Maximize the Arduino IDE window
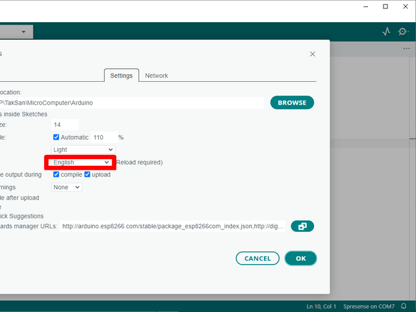This screenshot has width=416, height=312. pos(385,7)
